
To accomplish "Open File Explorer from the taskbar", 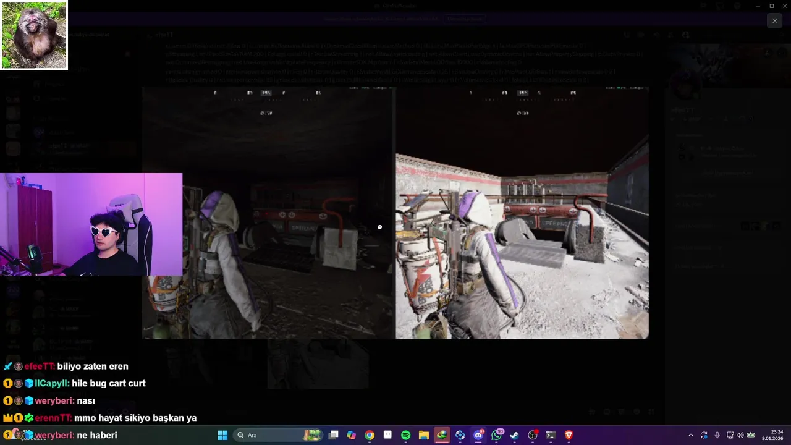I will [x=424, y=435].
